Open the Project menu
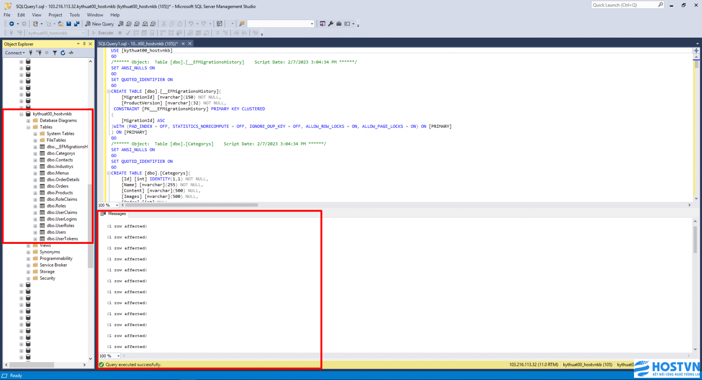 coord(55,15)
